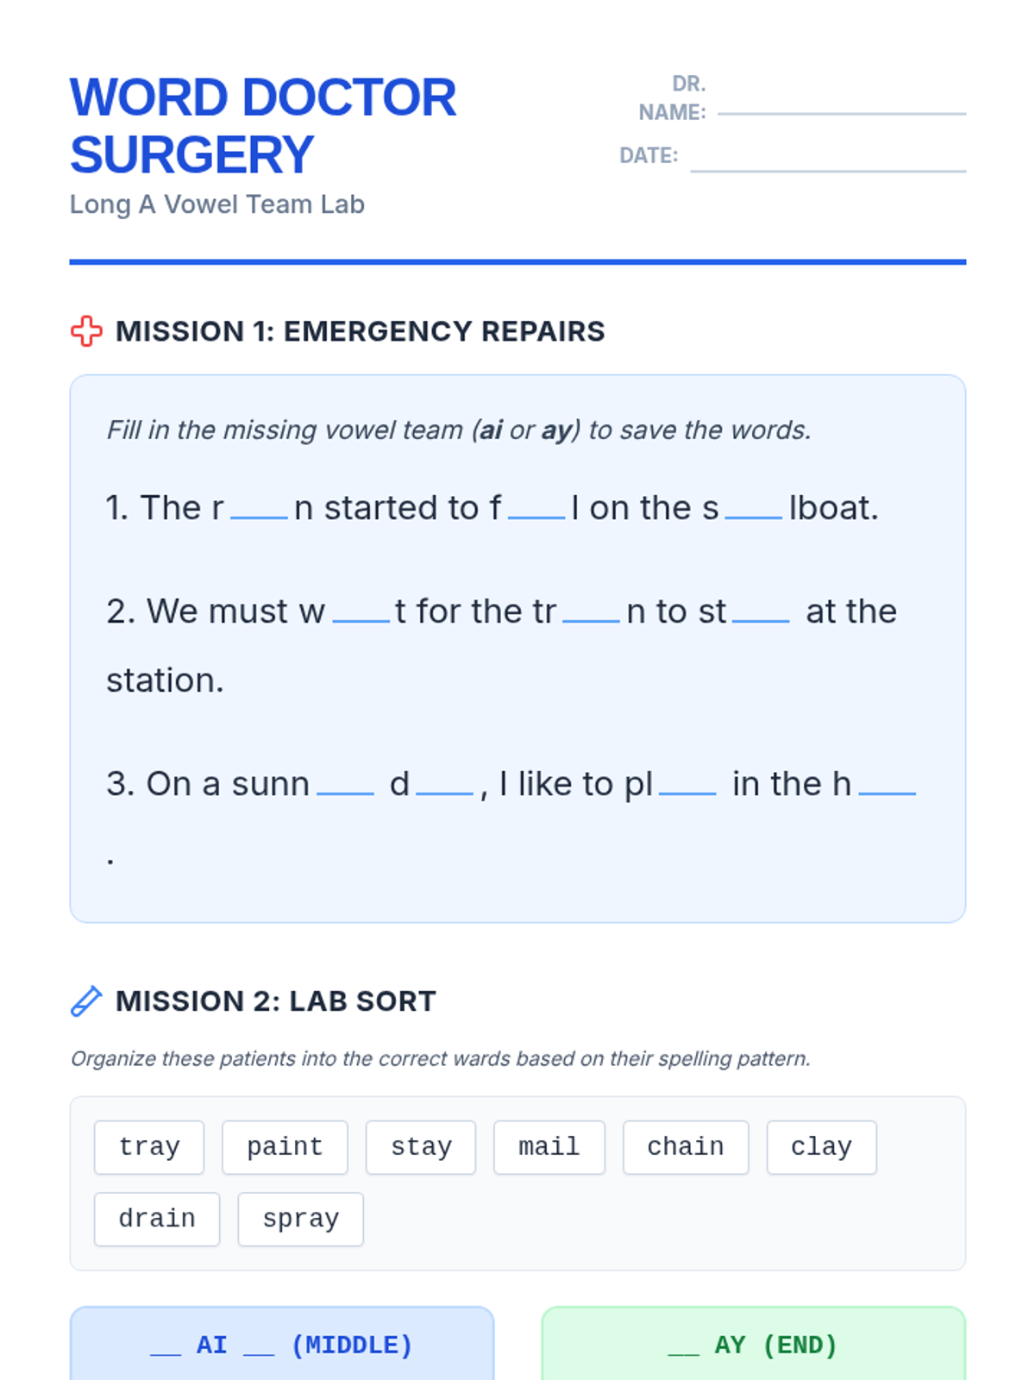Select the 'mail' word chip
Image resolution: width=1035 pixels, height=1380 pixels.
[549, 1147]
